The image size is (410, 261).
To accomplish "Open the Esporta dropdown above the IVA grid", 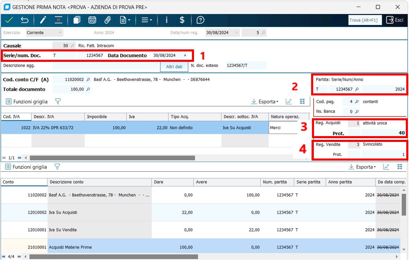I will pyautogui.click(x=265, y=101).
